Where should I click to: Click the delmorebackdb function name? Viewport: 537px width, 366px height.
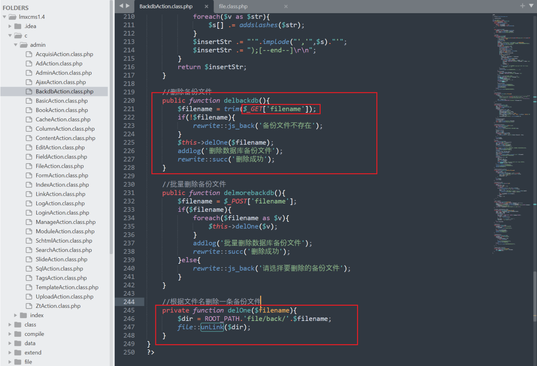(249, 193)
